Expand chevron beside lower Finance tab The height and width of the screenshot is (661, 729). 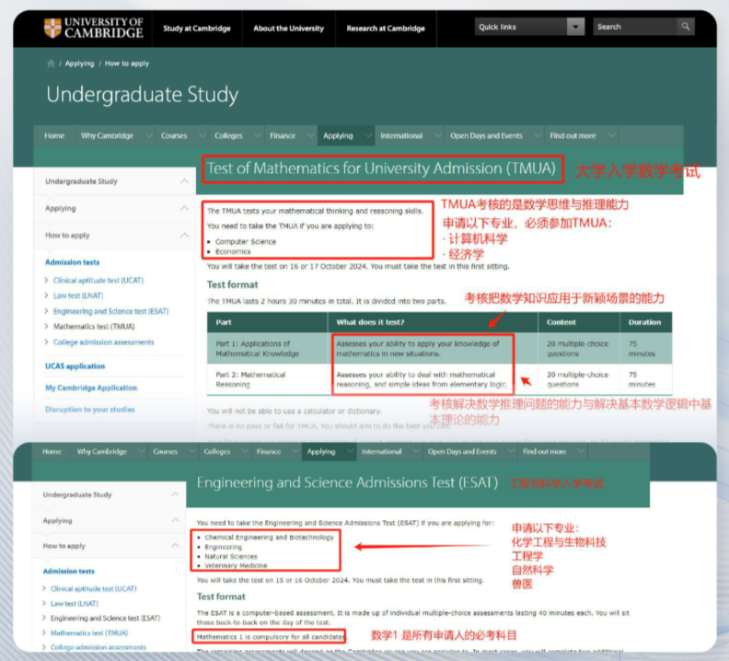coord(295,451)
